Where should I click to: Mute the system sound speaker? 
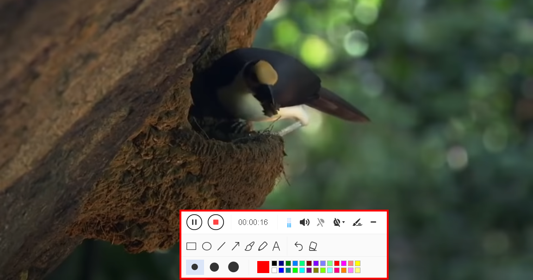304,222
